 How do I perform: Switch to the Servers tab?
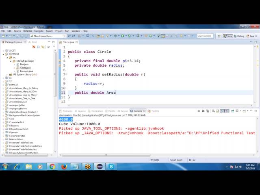tap(123, 111)
